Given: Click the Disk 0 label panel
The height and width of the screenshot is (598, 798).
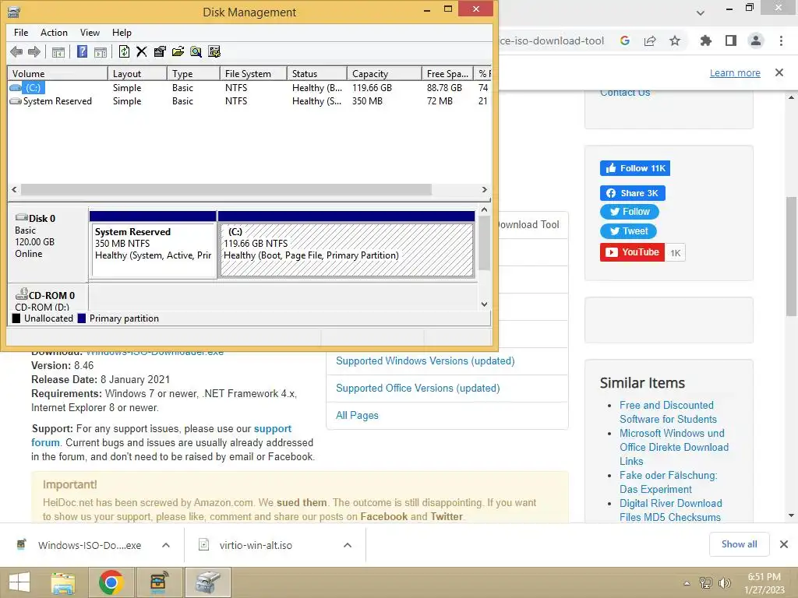Looking at the screenshot, I should (48, 243).
